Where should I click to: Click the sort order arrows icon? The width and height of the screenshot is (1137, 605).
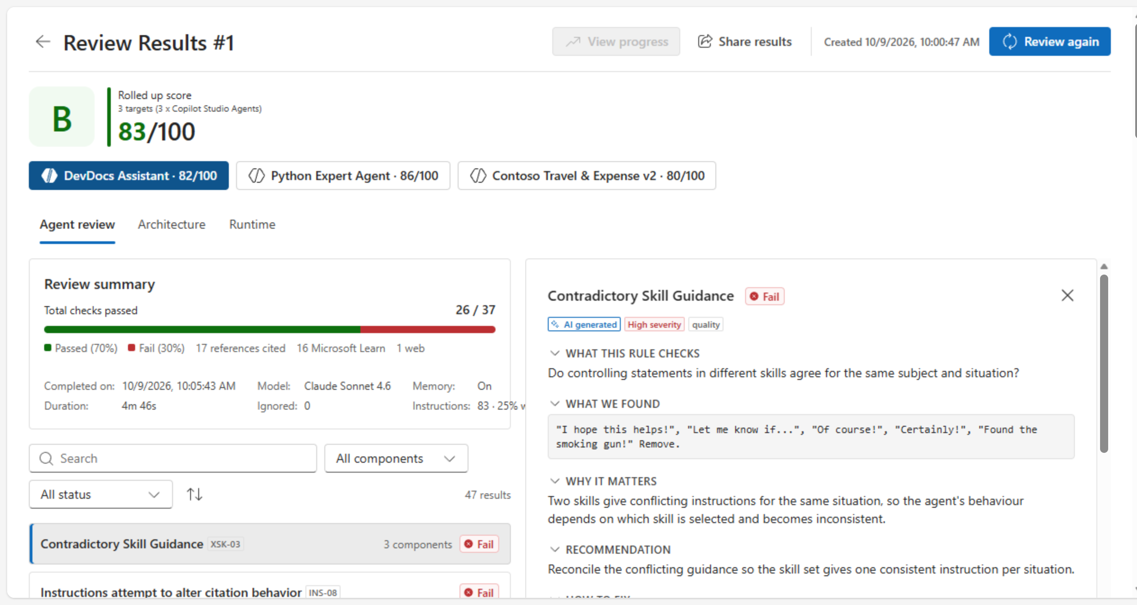tap(195, 494)
